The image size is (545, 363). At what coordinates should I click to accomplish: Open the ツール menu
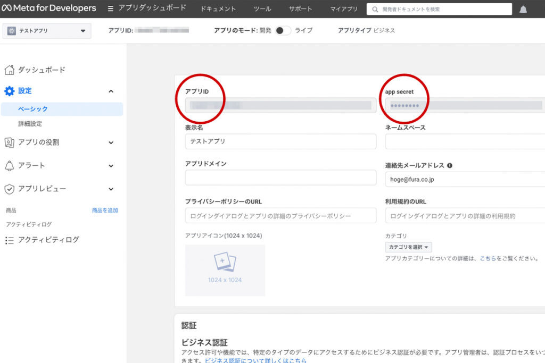pos(262,9)
